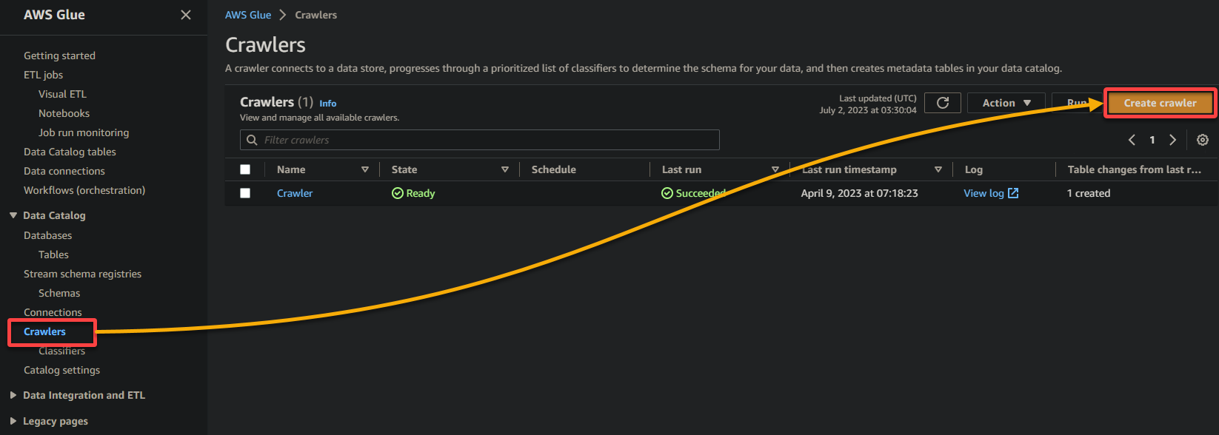Toggle the select-all crawlers checkbox

click(245, 169)
